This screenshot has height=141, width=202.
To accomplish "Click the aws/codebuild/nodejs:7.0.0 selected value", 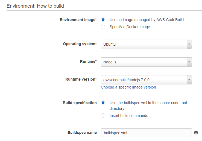I will 126,80.
